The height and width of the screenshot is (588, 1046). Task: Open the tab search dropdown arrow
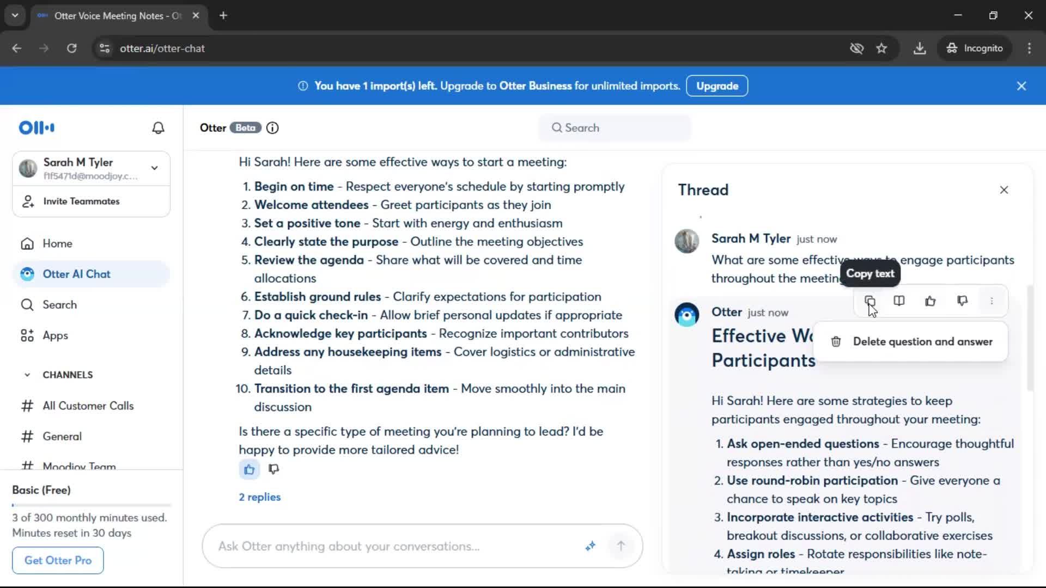(x=15, y=16)
